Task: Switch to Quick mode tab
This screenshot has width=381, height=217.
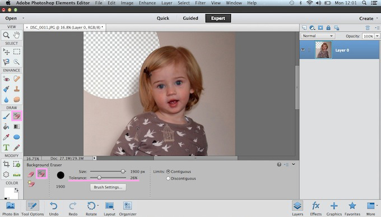Action: tap(163, 19)
